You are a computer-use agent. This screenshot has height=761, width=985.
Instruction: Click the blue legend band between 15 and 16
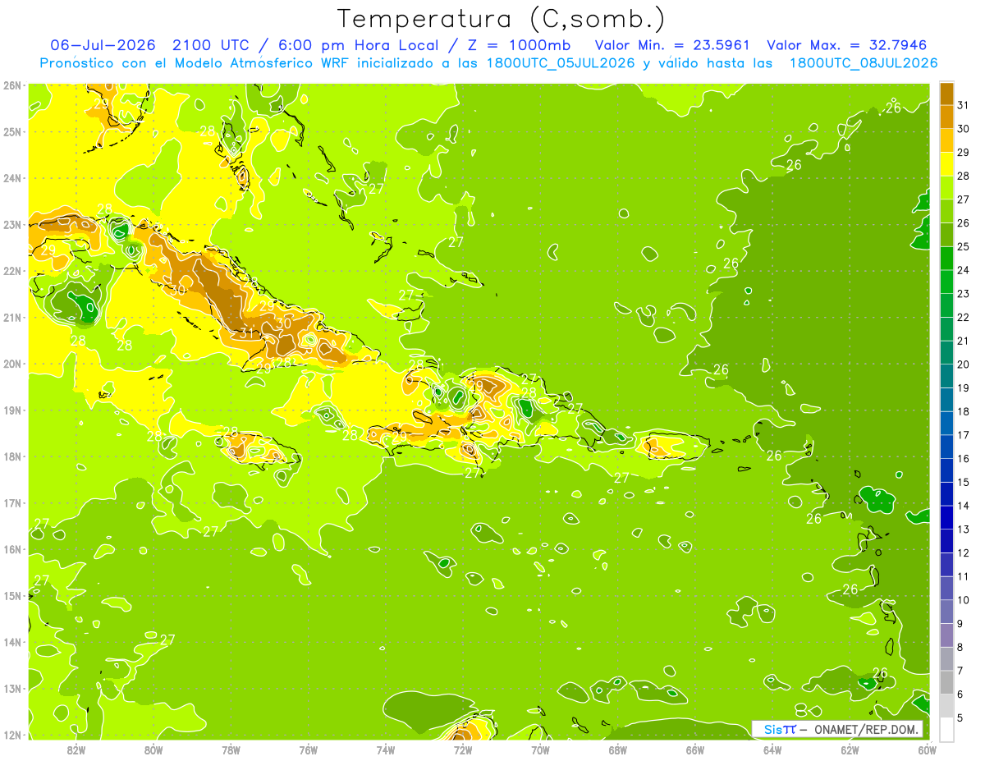click(x=946, y=470)
